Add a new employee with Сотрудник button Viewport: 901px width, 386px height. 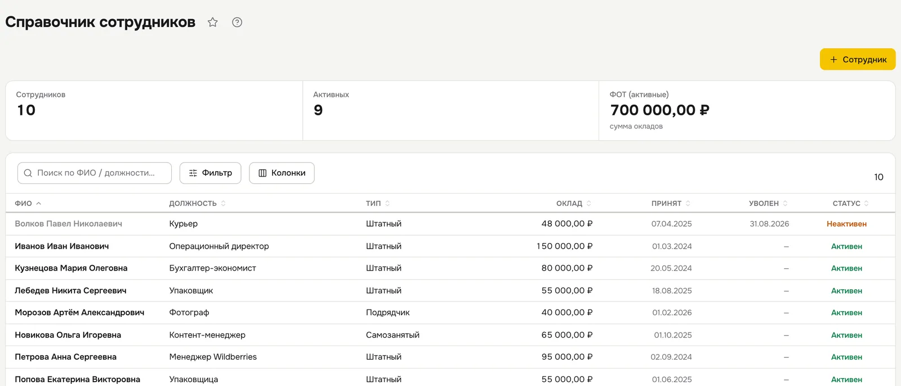tap(858, 60)
